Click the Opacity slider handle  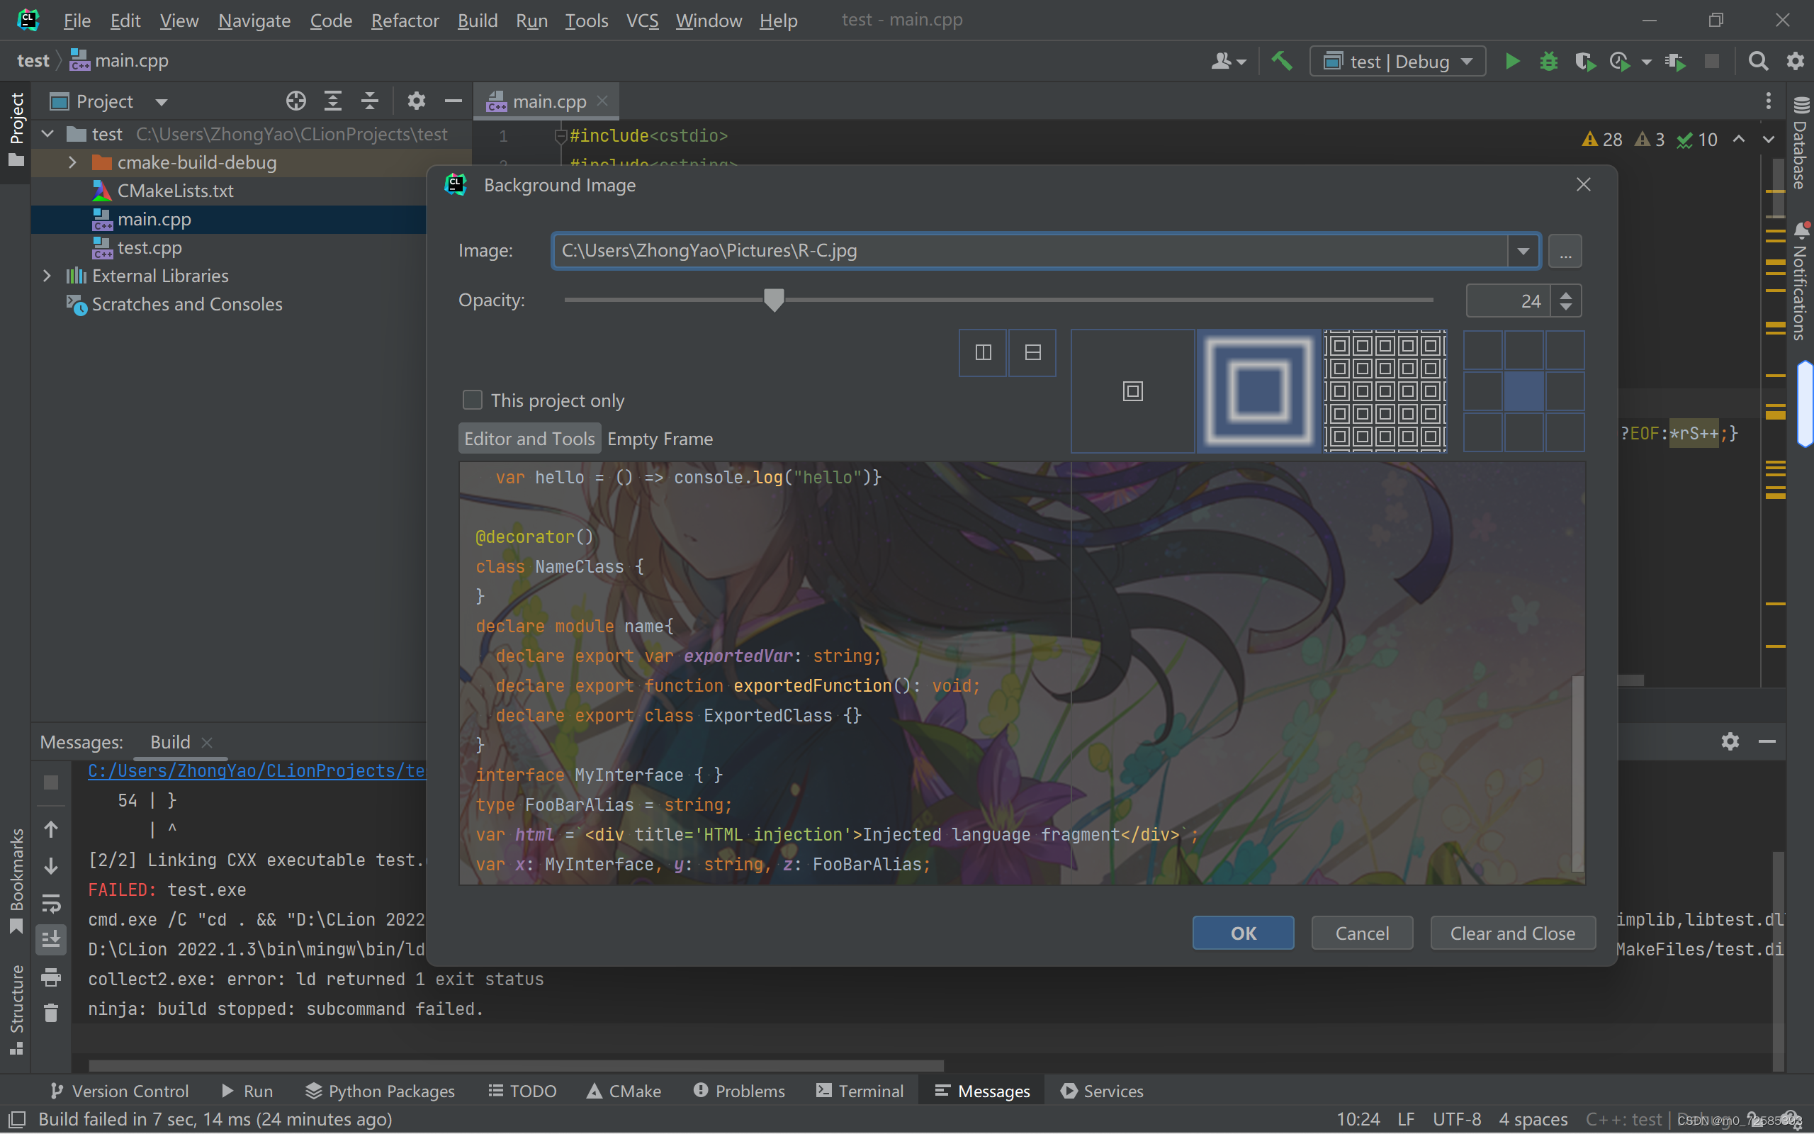[x=774, y=300]
